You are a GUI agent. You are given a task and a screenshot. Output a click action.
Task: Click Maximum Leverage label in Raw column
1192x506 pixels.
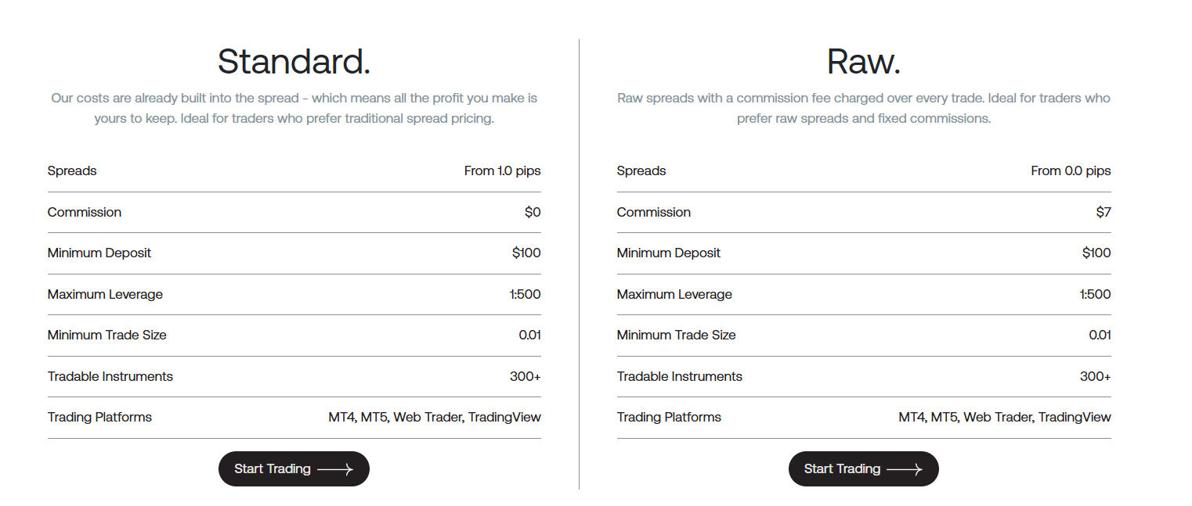(674, 294)
